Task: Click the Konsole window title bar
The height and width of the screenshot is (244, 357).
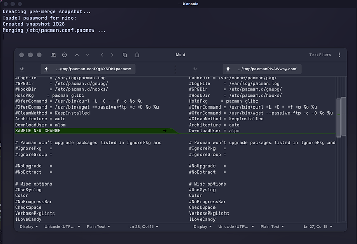Action: coord(178,4)
